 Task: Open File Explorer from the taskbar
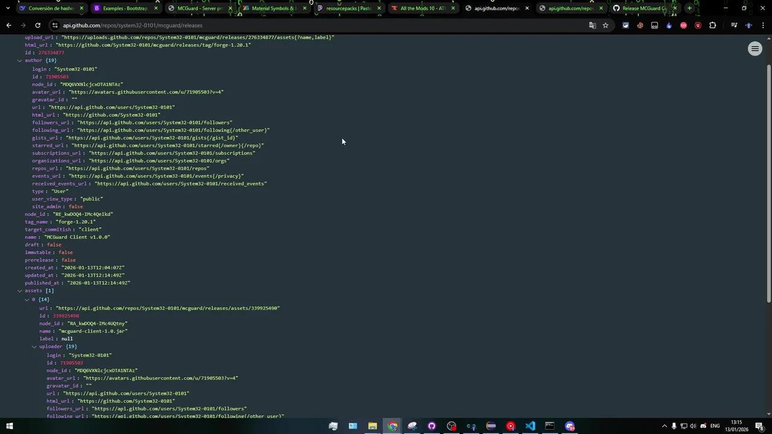point(373,426)
